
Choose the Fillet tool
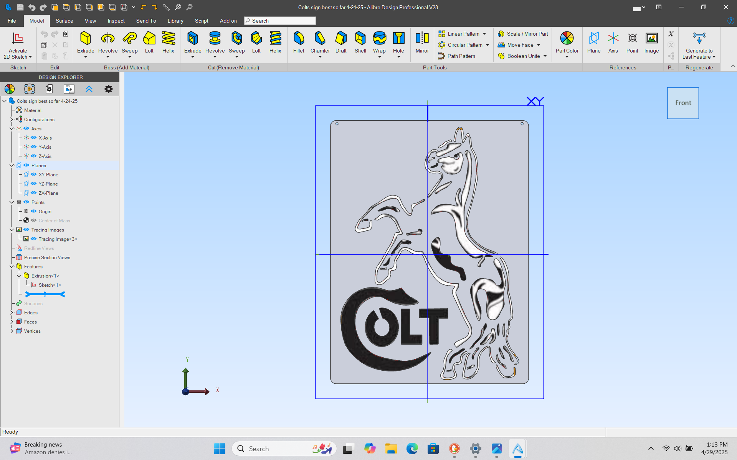(299, 42)
